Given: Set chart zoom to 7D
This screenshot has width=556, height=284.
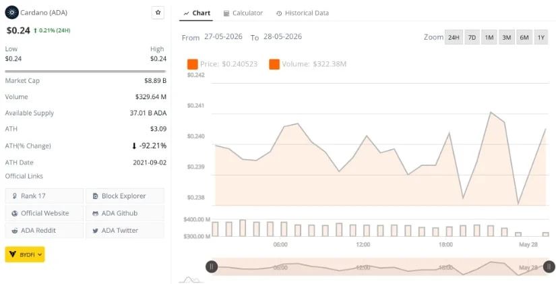Looking at the screenshot, I should [472, 37].
